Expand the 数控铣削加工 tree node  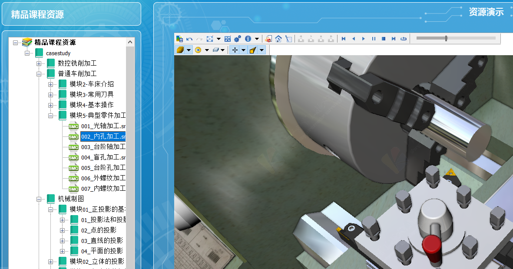39,63
